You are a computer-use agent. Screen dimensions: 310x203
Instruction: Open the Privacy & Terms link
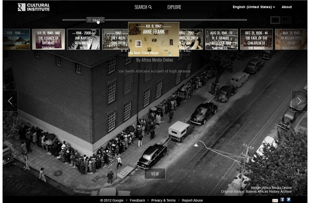tap(163, 200)
